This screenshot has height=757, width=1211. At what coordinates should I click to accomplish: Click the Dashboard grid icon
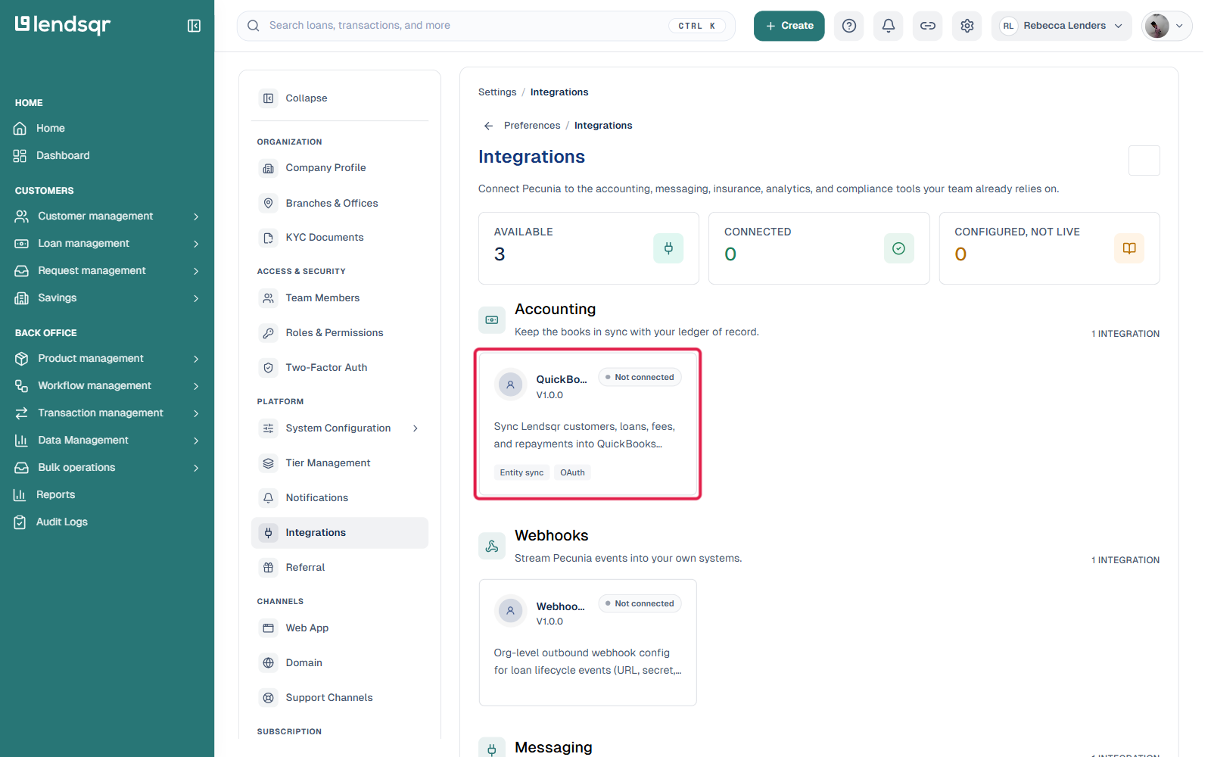point(20,156)
